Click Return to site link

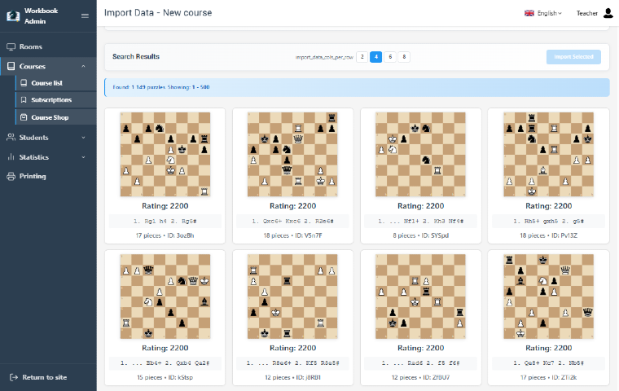(x=44, y=377)
